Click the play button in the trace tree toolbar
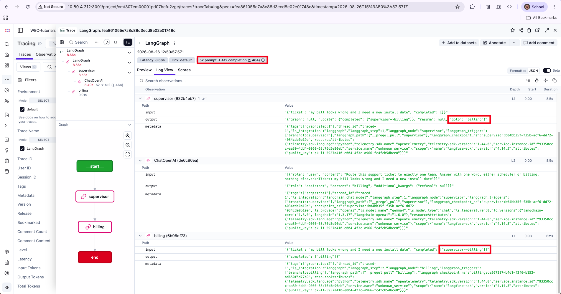 [107, 42]
